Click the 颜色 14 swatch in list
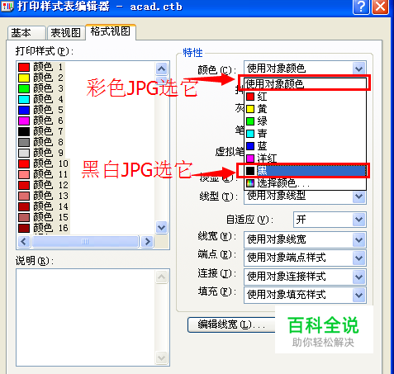The height and width of the screenshot is (374, 394). point(24,206)
